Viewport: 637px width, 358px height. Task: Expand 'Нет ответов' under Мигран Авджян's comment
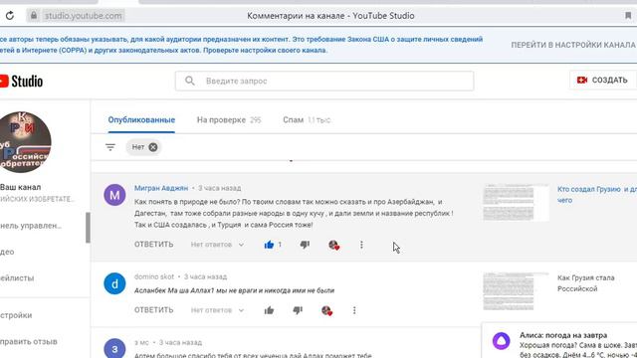pos(217,245)
